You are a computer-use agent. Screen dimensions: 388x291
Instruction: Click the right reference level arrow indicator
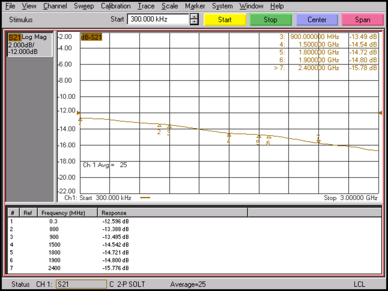coord(380,113)
